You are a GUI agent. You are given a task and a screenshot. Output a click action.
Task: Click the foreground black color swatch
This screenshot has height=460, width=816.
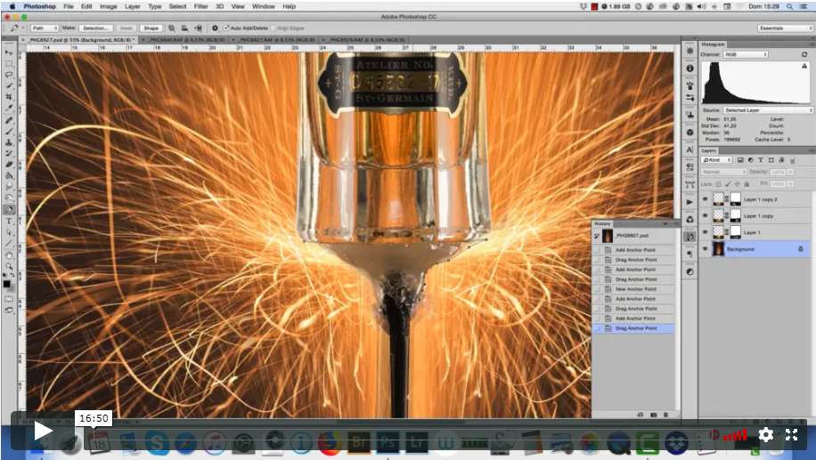point(7,284)
